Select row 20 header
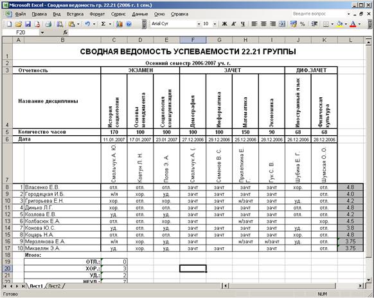 [x=7, y=268]
